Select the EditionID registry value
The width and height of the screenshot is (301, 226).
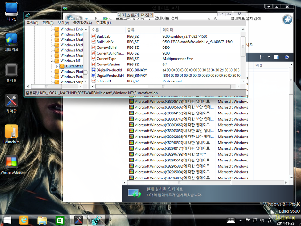pyautogui.click(x=103, y=81)
